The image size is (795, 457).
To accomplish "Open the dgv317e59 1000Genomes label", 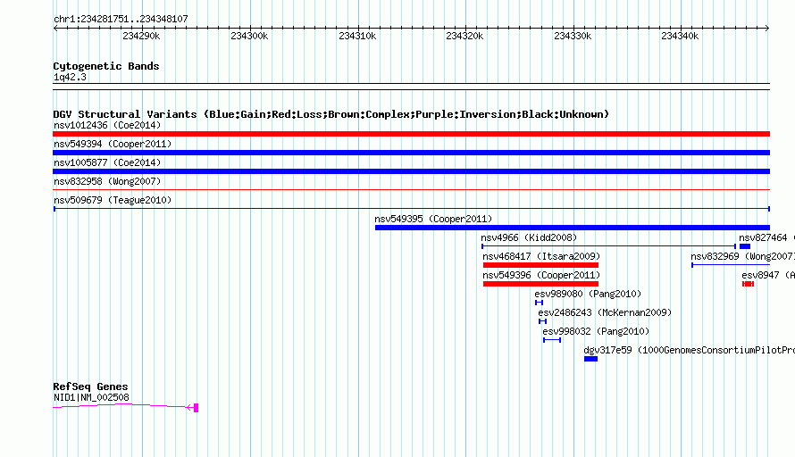I will click(689, 350).
